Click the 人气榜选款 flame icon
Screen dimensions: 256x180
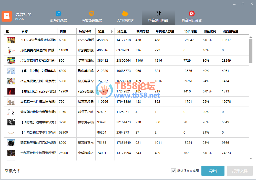[125, 13]
